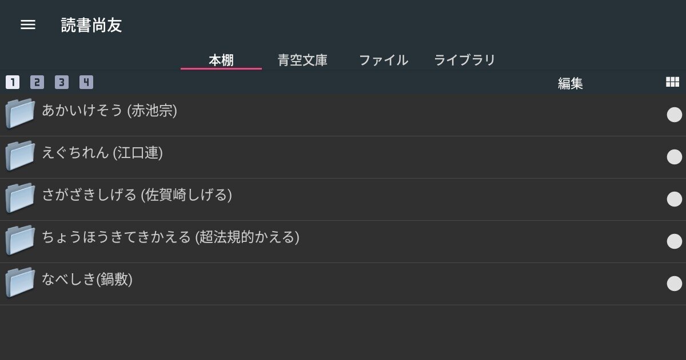
Task: Switch to the ファイル tab
Action: (x=384, y=60)
